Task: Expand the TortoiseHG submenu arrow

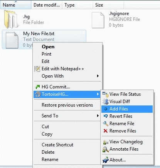Action: tap(98, 94)
